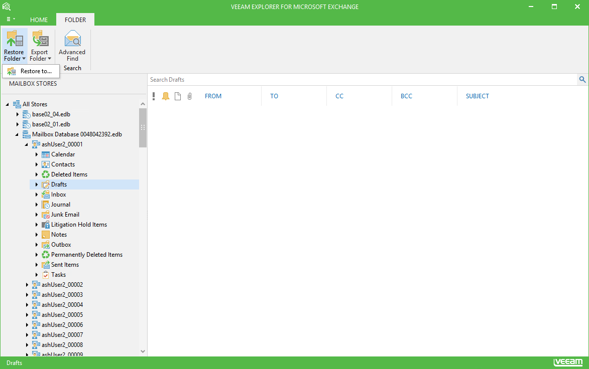
Task: Click the Sent Items folder icon
Action: click(46, 265)
